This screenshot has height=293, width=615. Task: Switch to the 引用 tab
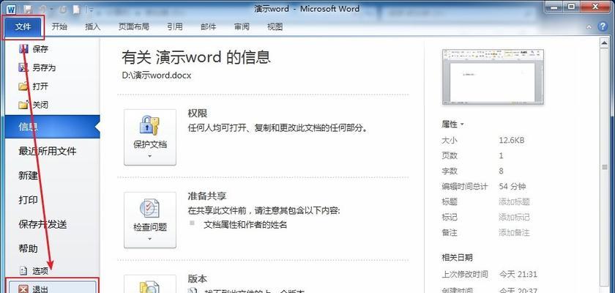174,26
